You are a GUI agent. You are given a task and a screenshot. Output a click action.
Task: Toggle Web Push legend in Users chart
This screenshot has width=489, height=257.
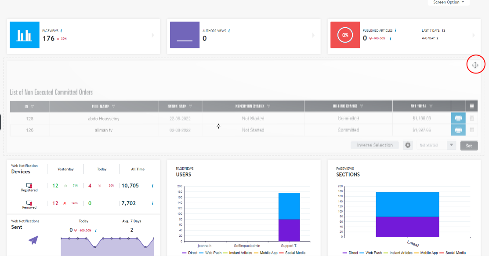[x=210, y=253]
